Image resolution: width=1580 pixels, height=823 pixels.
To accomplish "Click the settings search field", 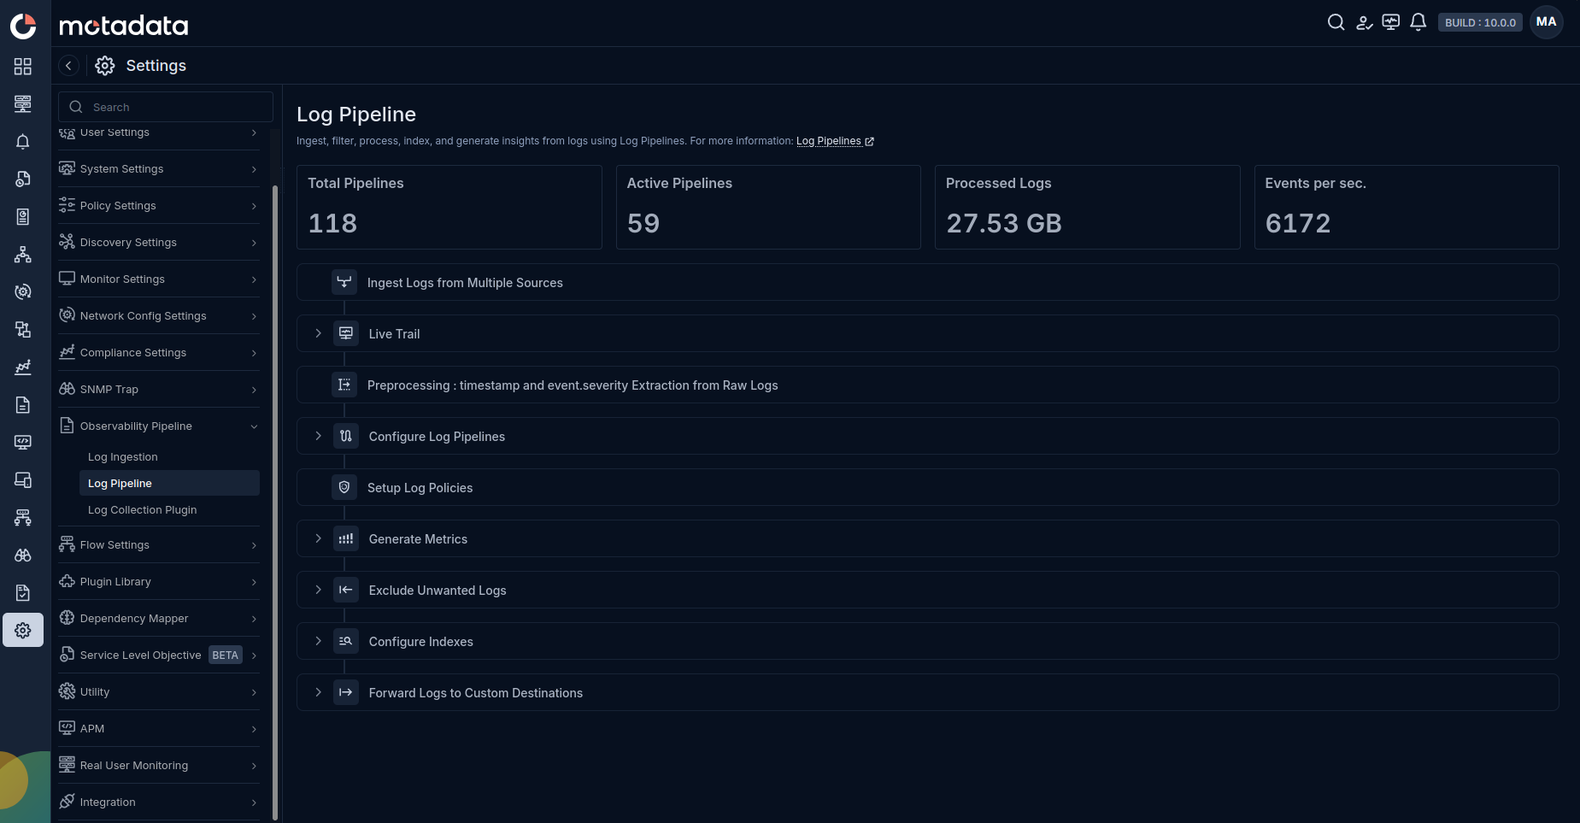I will [166, 107].
